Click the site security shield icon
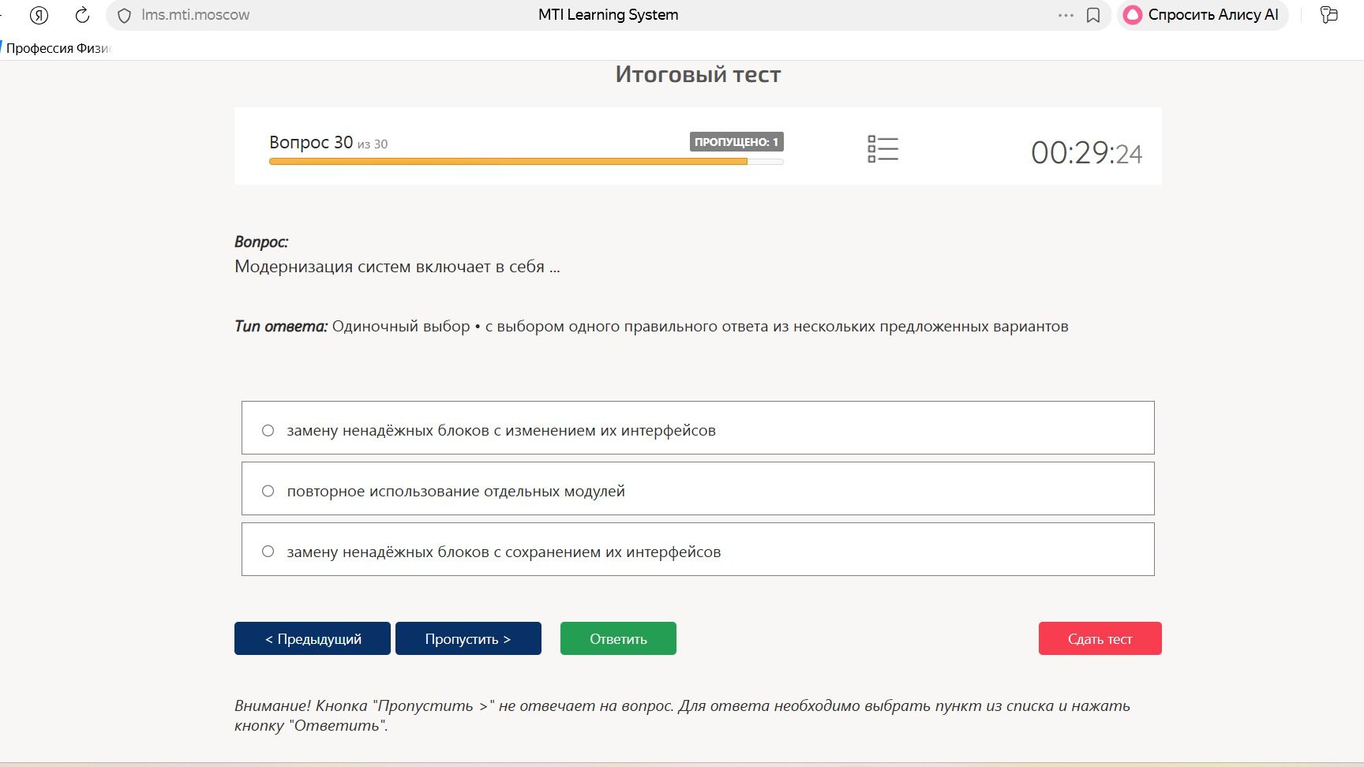 (124, 15)
